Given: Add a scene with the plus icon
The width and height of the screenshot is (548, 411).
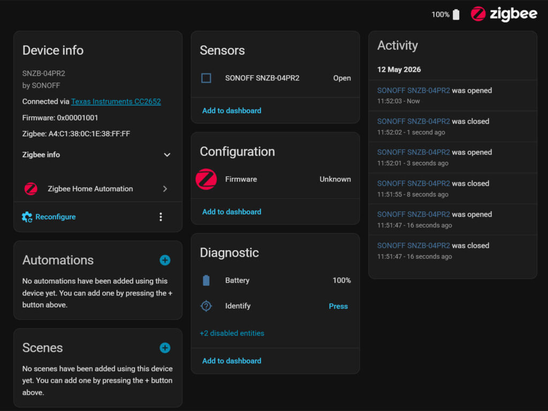Looking at the screenshot, I should tap(165, 348).
